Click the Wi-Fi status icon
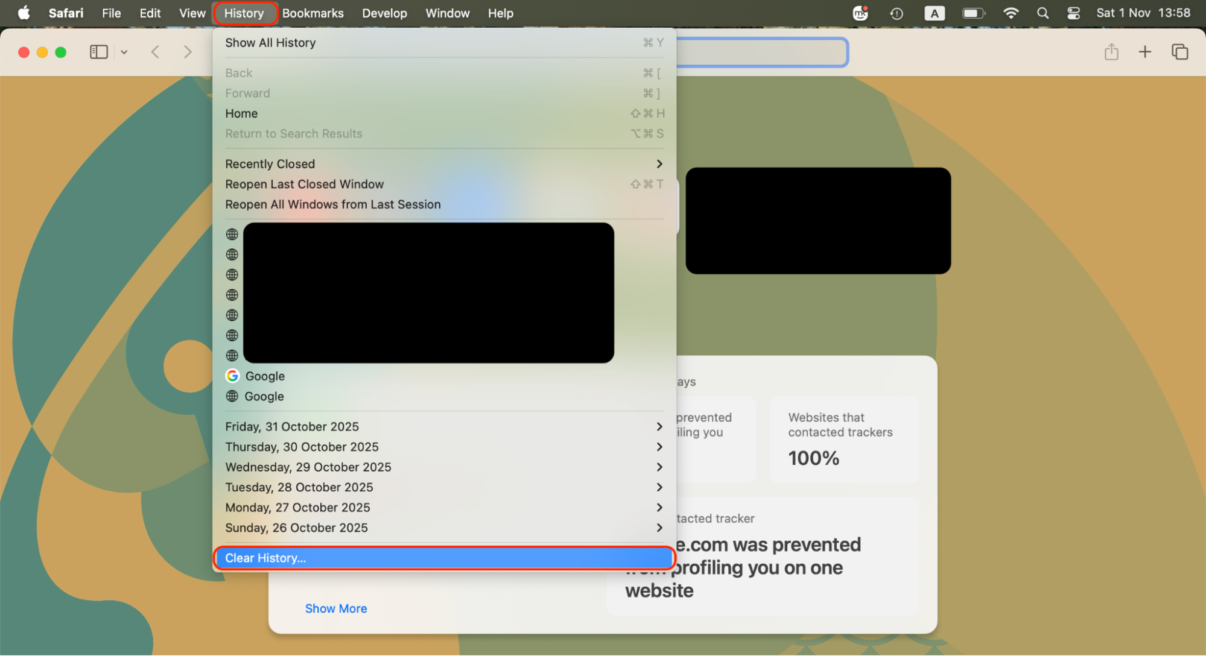This screenshot has width=1206, height=656. (1011, 13)
